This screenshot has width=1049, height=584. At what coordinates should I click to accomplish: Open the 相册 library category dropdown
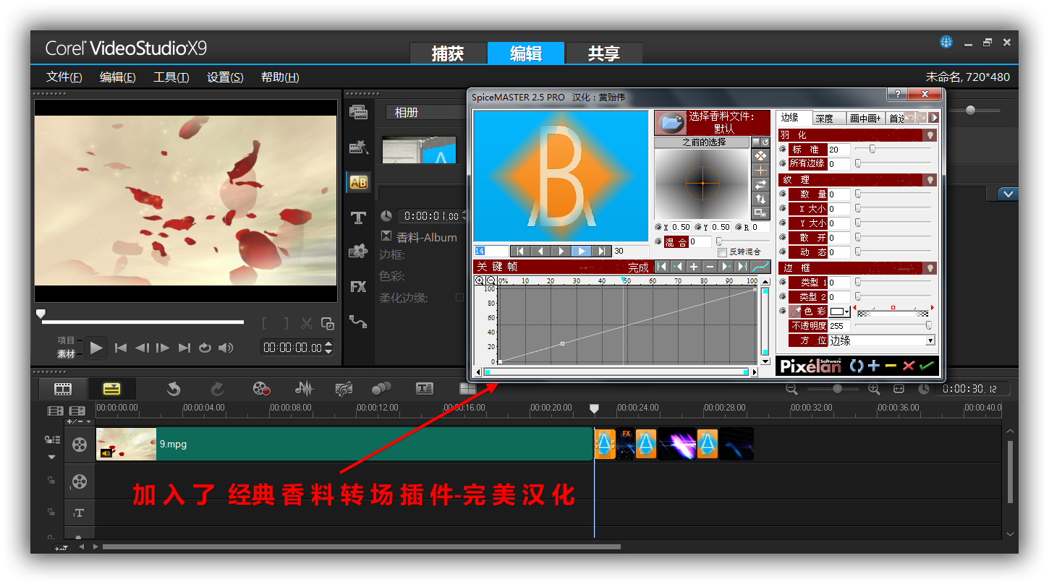pyautogui.click(x=427, y=113)
